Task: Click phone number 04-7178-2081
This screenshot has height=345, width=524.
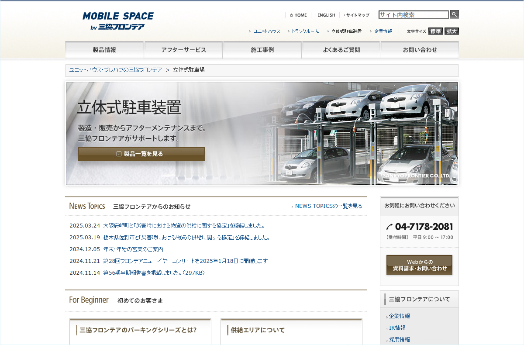Action: (420, 227)
